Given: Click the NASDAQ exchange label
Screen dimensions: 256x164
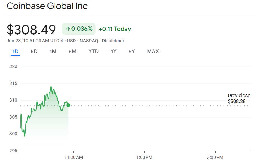Looking at the screenshot, I should coord(89,41).
